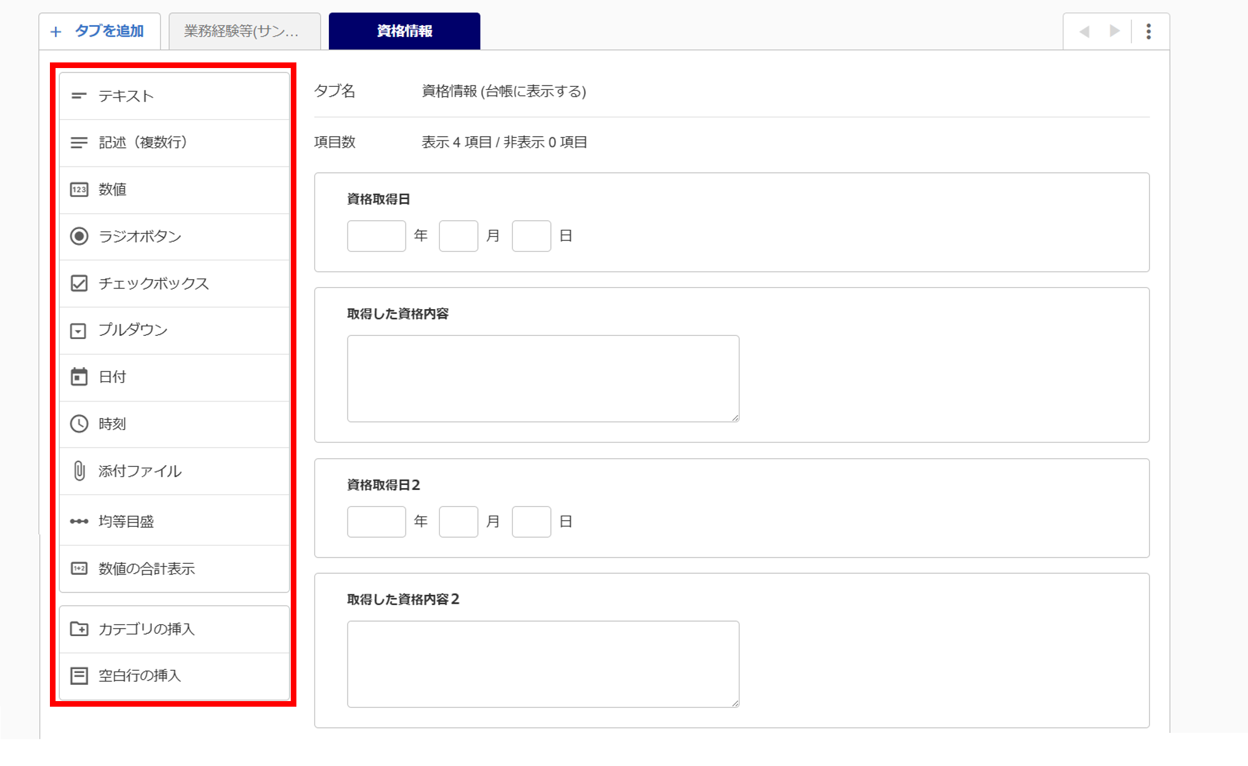Switch to the 業務経験等 tab
Viewport: 1248px width, 766px height.
click(244, 31)
